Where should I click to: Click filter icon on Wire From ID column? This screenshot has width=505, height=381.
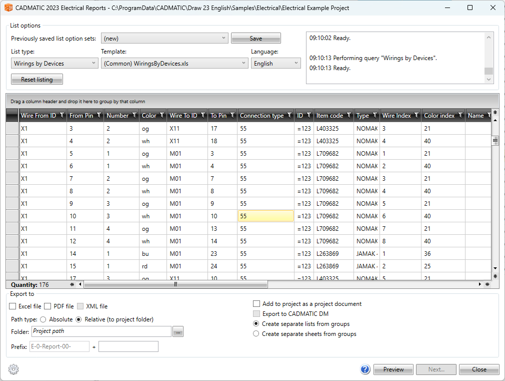pyautogui.click(x=61, y=115)
